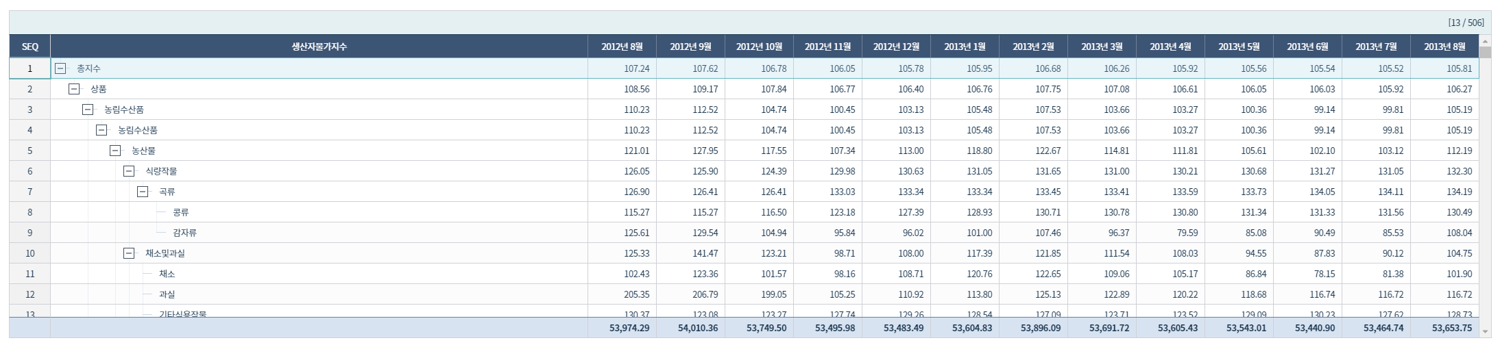Sort by the 2012년 8월 column header
The height and width of the screenshot is (347, 1500).
[x=622, y=47]
